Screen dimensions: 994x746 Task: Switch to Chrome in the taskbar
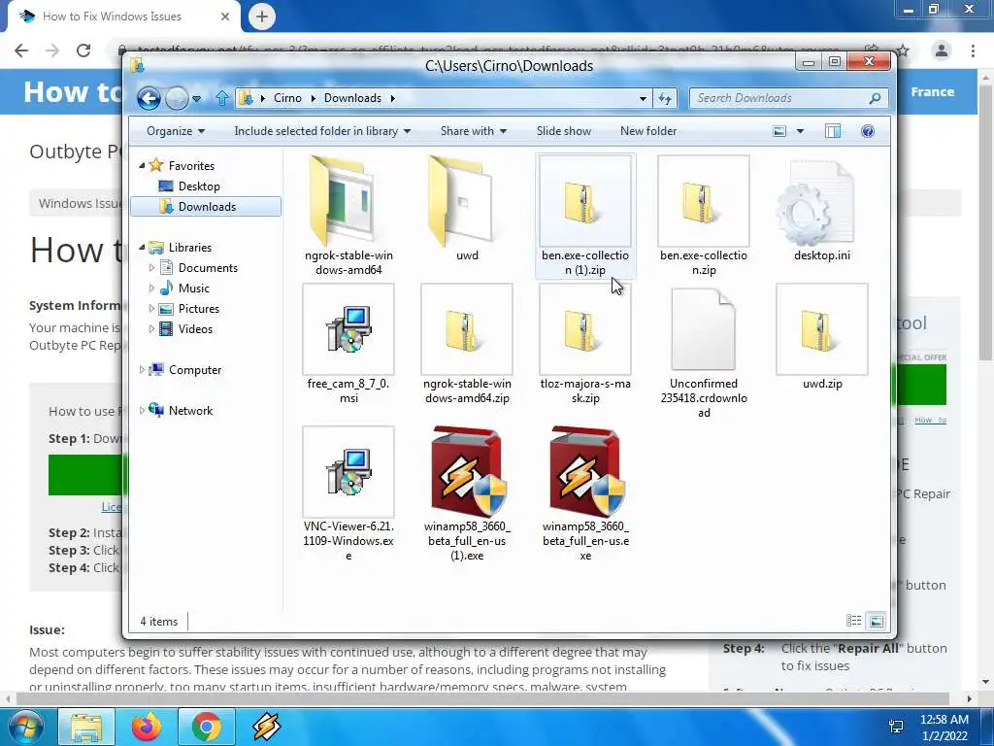(206, 727)
